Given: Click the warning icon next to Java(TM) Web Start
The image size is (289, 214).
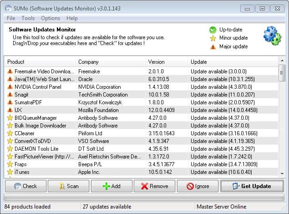Looking at the screenshot, I should (10, 79).
